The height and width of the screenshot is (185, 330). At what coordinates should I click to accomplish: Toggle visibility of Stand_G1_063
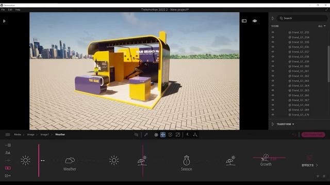point(273,81)
